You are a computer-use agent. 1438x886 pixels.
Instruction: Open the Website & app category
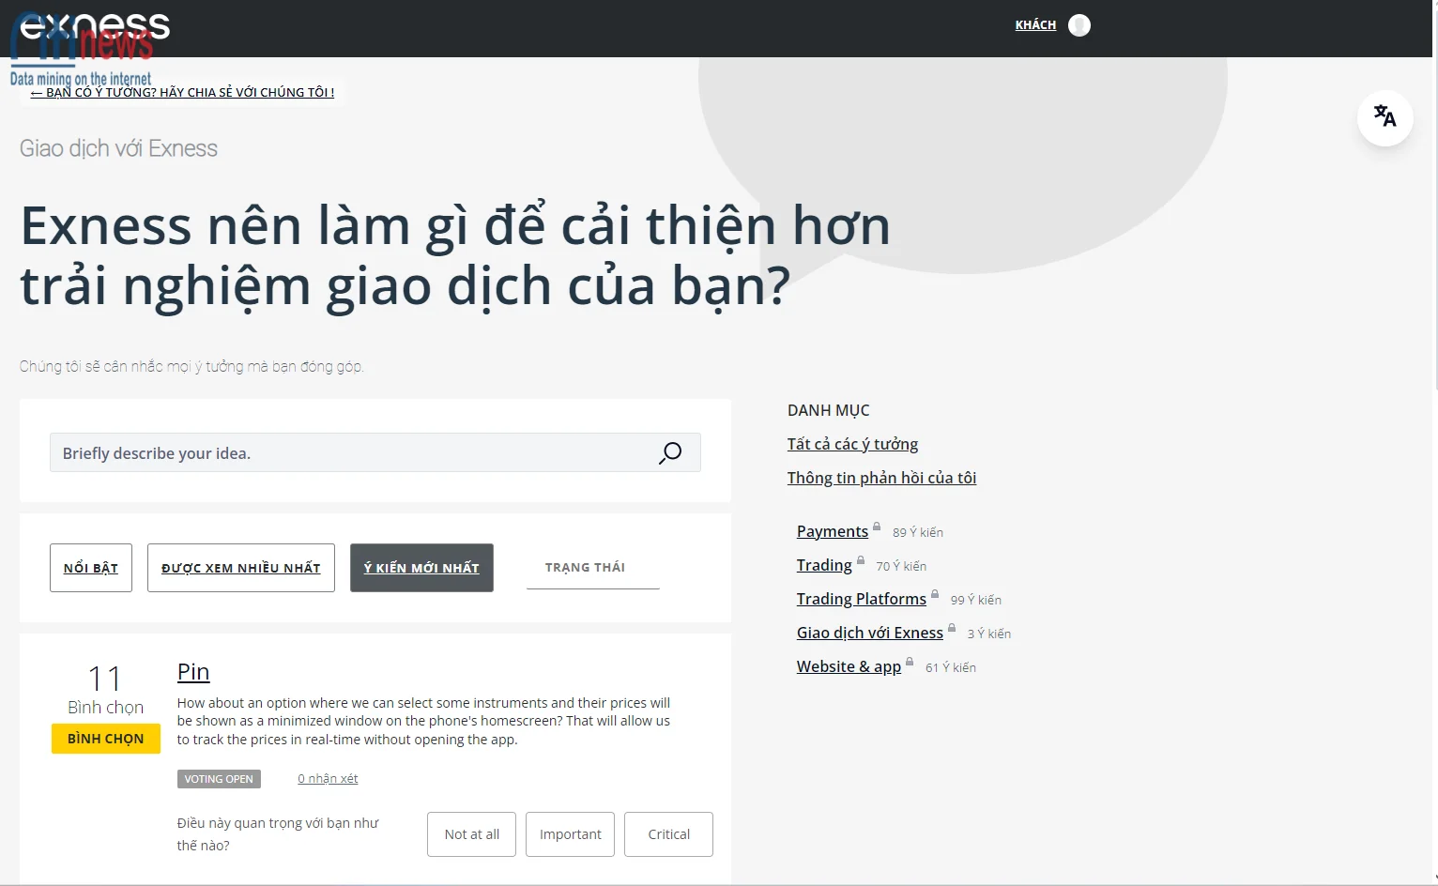click(849, 666)
